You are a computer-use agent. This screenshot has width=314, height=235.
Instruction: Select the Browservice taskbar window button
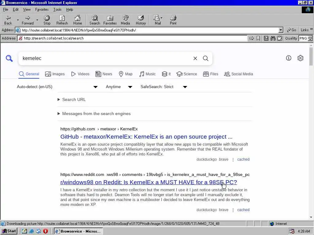(78, 231)
